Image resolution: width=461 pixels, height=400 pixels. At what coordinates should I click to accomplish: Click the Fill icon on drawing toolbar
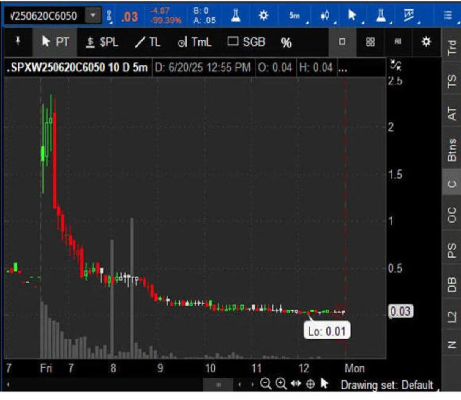pos(398,42)
